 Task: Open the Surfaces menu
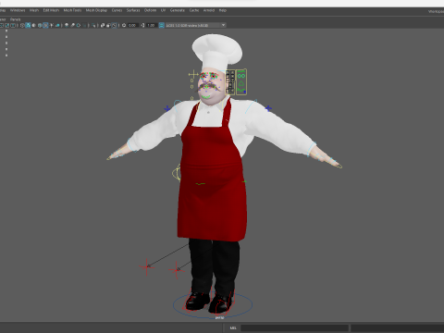pyautogui.click(x=133, y=10)
